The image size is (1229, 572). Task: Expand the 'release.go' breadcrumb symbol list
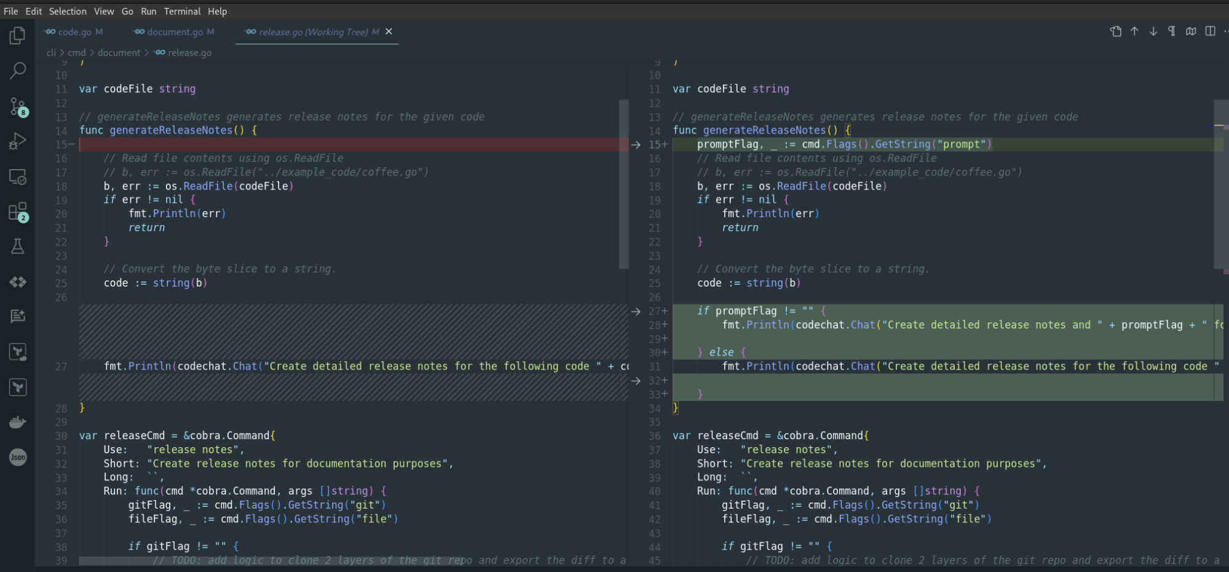point(189,53)
